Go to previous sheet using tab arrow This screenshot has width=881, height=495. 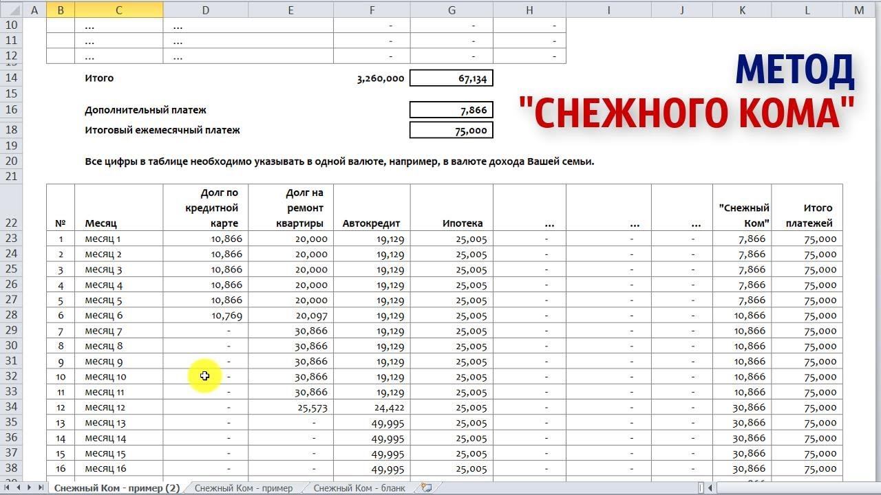point(19,487)
